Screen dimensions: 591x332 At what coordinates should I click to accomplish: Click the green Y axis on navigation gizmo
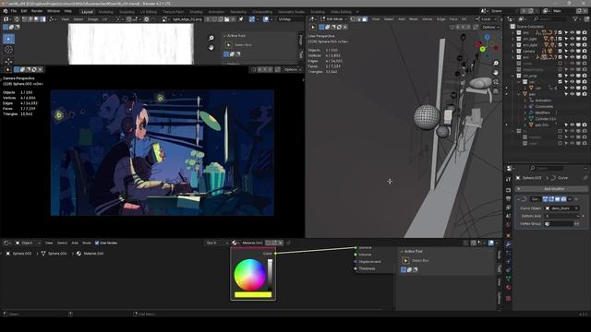point(482,49)
